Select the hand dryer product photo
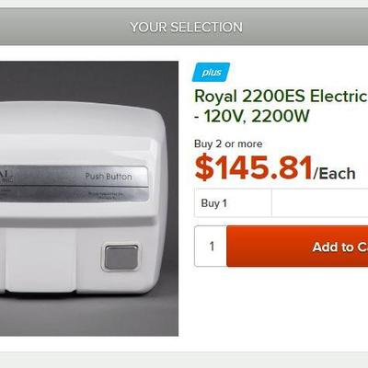Screen dimensions: 368x368 pos(89,199)
